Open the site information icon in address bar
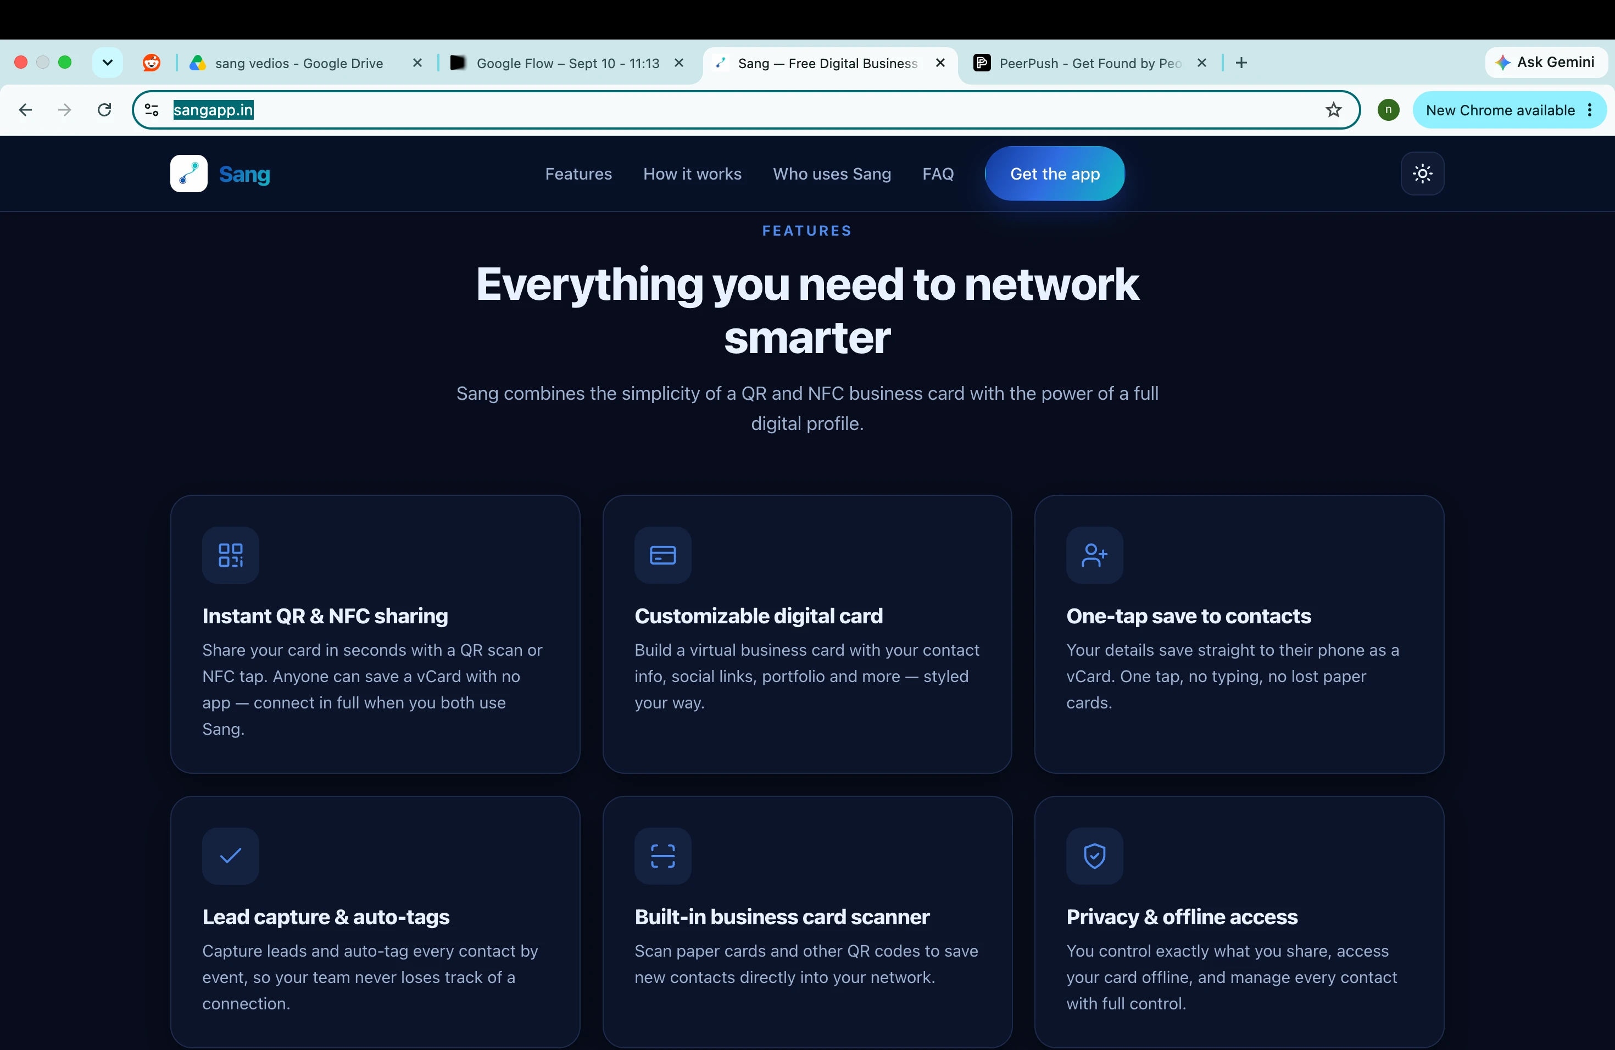1615x1050 pixels. 152,110
